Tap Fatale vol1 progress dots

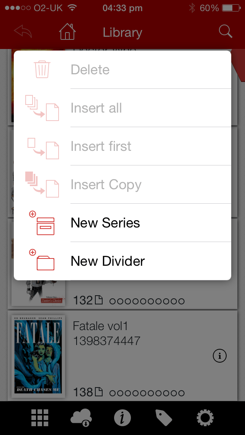(x=147, y=393)
